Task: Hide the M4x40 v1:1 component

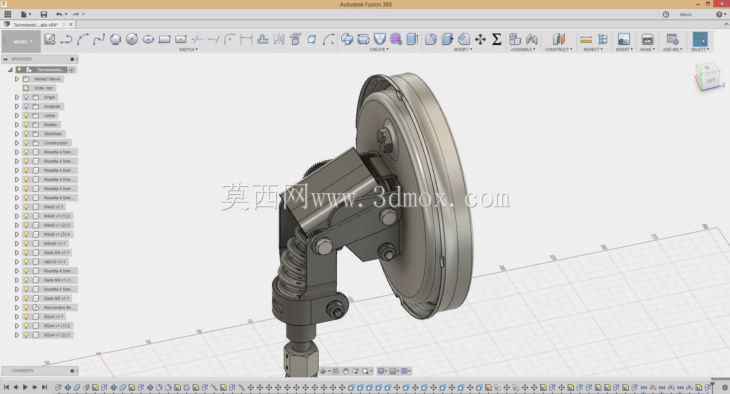Action: pyautogui.click(x=26, y=243)
